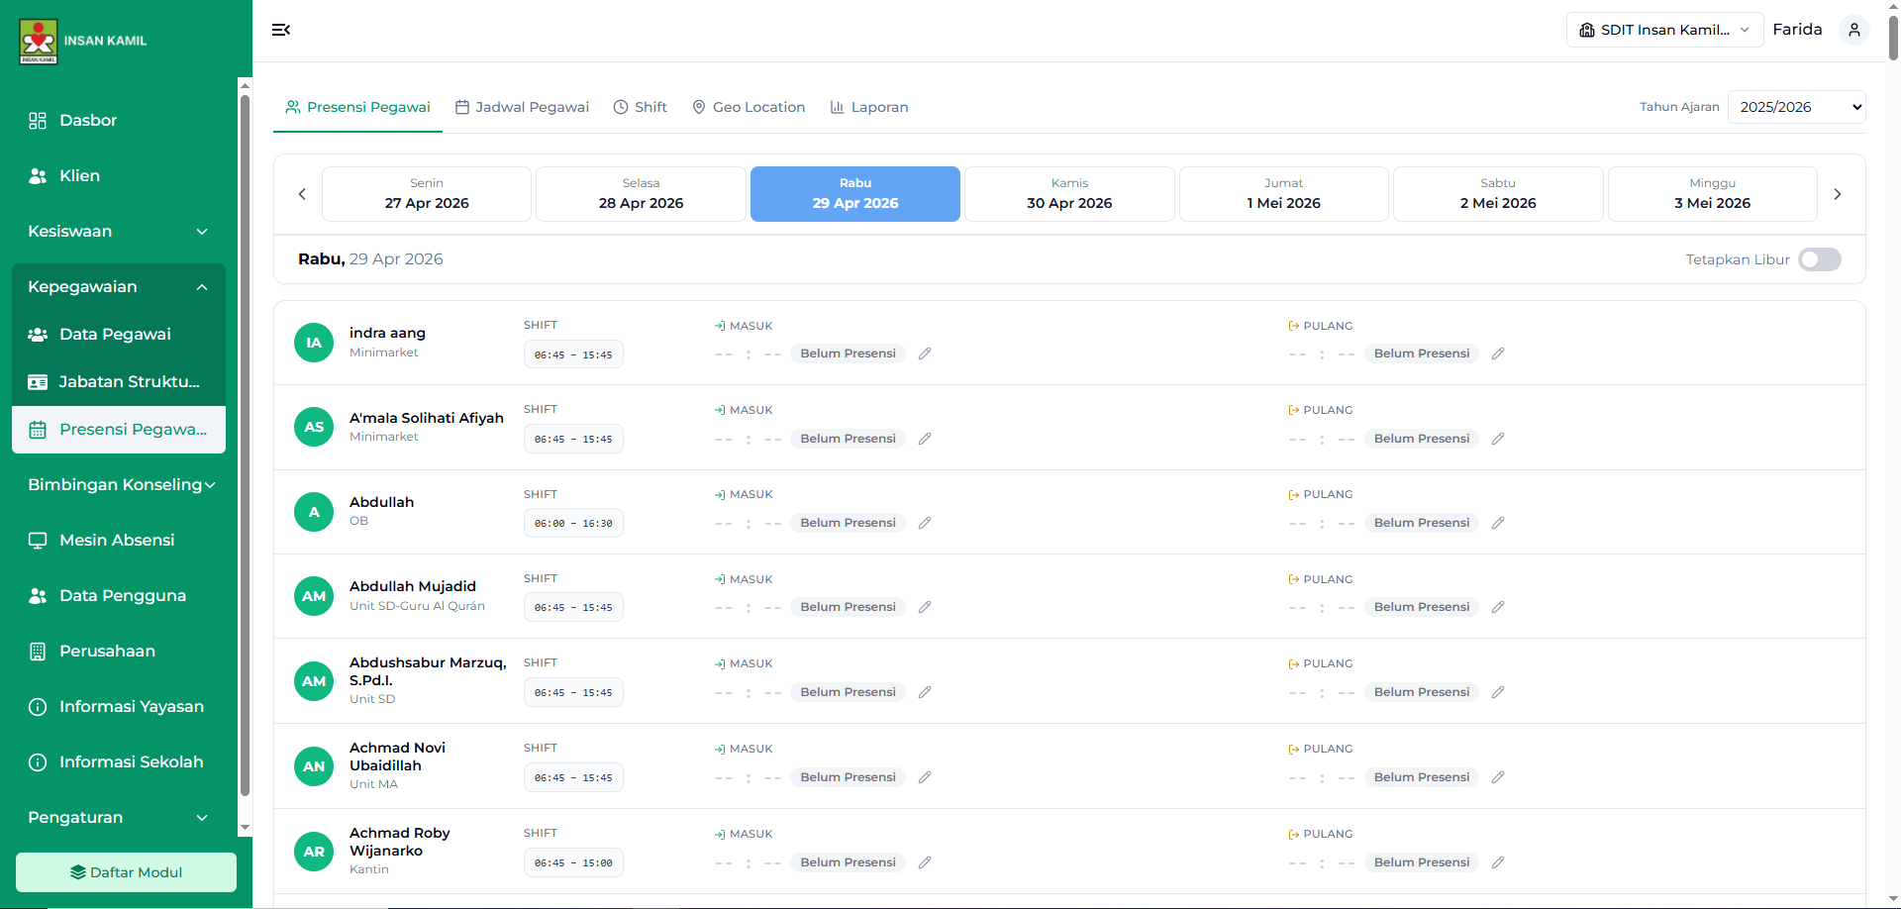This screenshot has height=909, width=1901.
Task: Select Kamis 30 Apr 2026 date
Action: click(x=1069, y=194)
